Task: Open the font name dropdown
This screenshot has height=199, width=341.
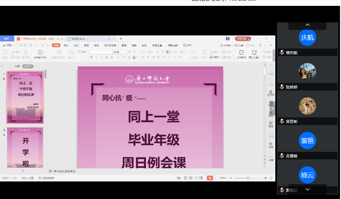Action: pyautogui.click(x=112, y=52)
